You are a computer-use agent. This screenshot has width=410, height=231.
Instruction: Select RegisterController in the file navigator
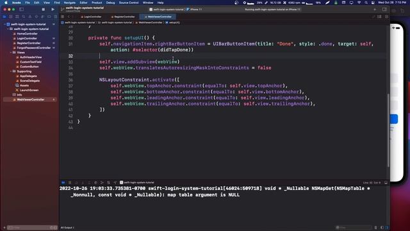[x=29, y=43]
